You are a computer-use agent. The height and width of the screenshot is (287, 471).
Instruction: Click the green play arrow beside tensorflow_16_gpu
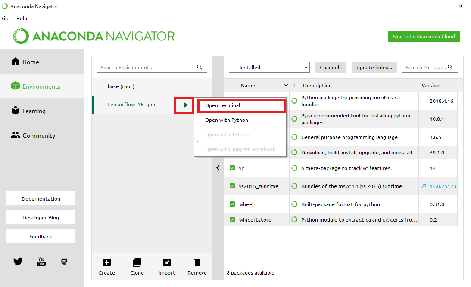[x=185, y=105]
